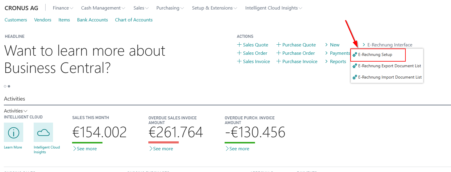Open the Overdue Sales Invoice Amount tile

coord(176,132)
